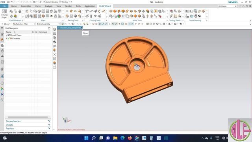Click the black-white sphere icon in vertical toolbar
The width and height of the screenshot is (252, 142).
[x=55, y=42]
